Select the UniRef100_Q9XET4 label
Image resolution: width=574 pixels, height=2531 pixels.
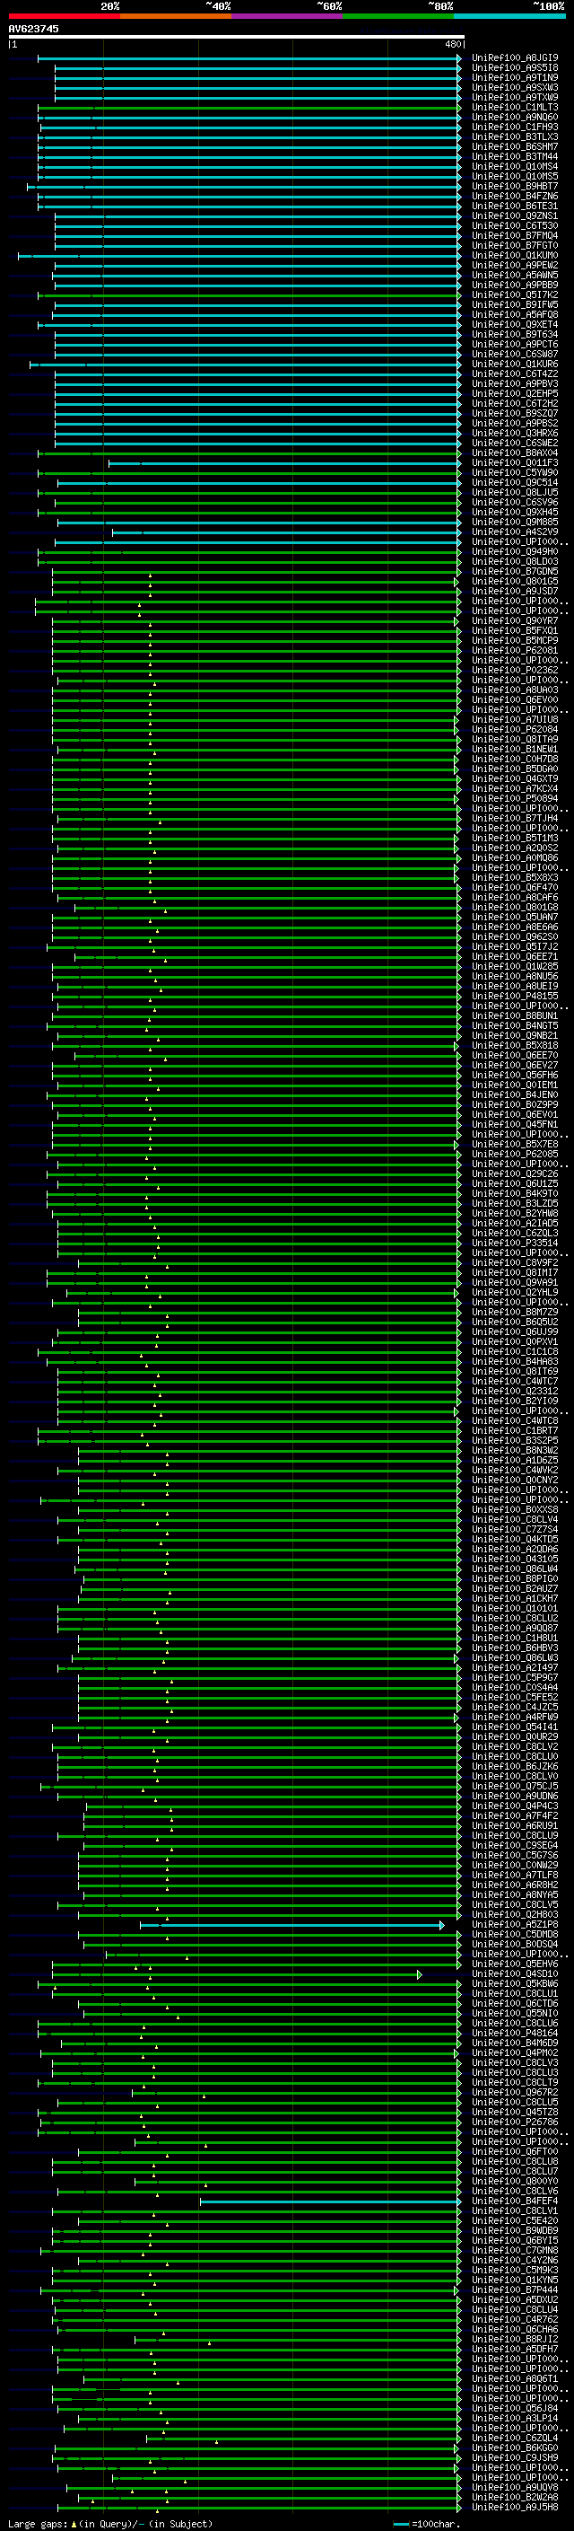515,324
